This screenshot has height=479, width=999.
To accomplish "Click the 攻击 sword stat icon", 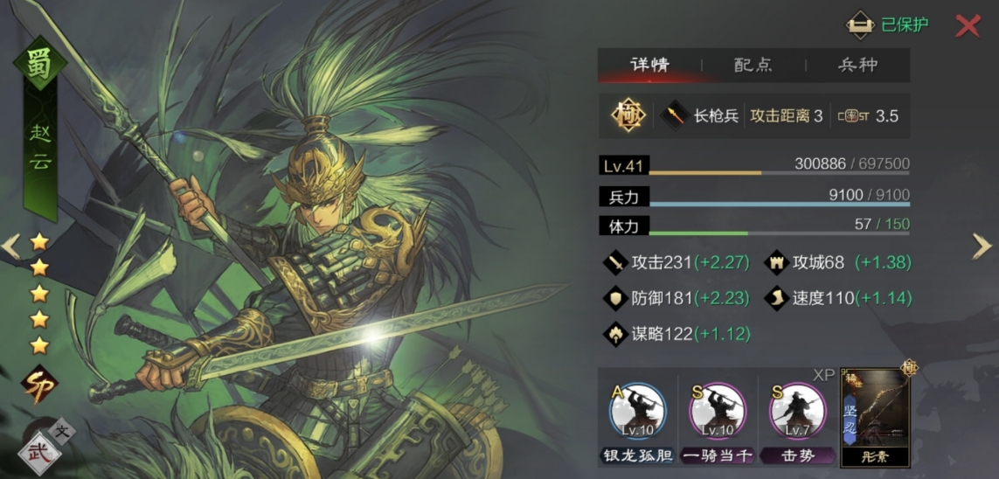I will point(616,262).
